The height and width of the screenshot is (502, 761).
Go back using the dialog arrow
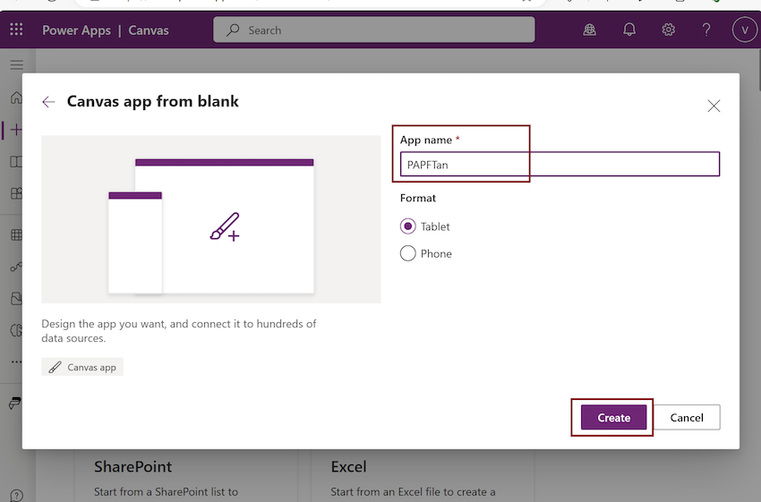[x=48, y=102]
